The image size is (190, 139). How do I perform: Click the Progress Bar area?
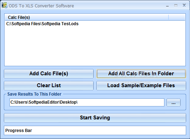[x=95, y=130]
